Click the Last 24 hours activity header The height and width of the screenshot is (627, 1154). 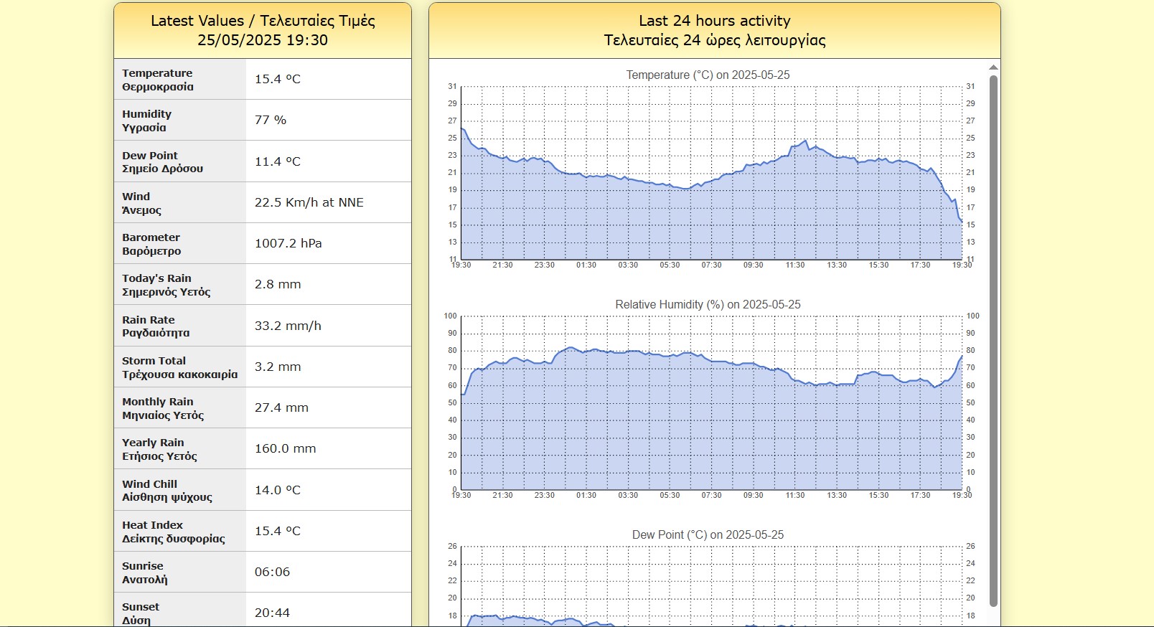[x=715, y=30]
